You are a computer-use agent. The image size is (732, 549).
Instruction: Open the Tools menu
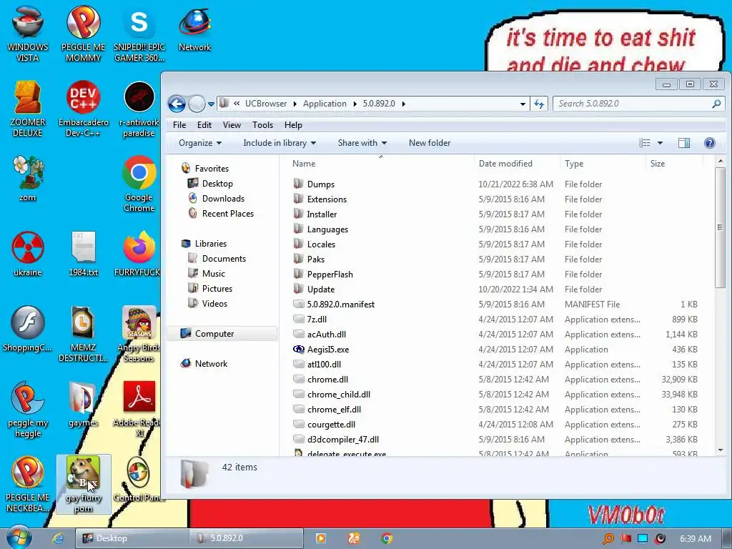pyautogui.click(x=263, y=125)
